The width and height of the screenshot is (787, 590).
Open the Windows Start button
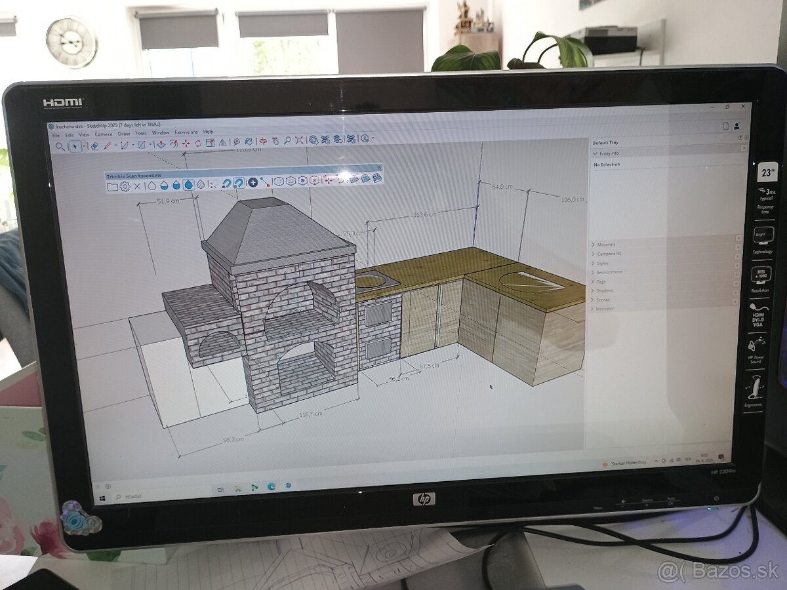[x=102, y=499]
